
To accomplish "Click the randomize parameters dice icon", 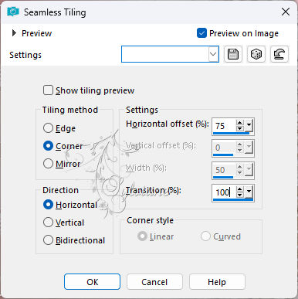I will coord(256,54).
